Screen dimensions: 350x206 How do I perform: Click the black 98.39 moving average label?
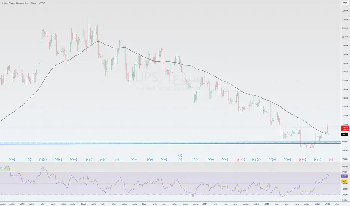coord(345,134)
